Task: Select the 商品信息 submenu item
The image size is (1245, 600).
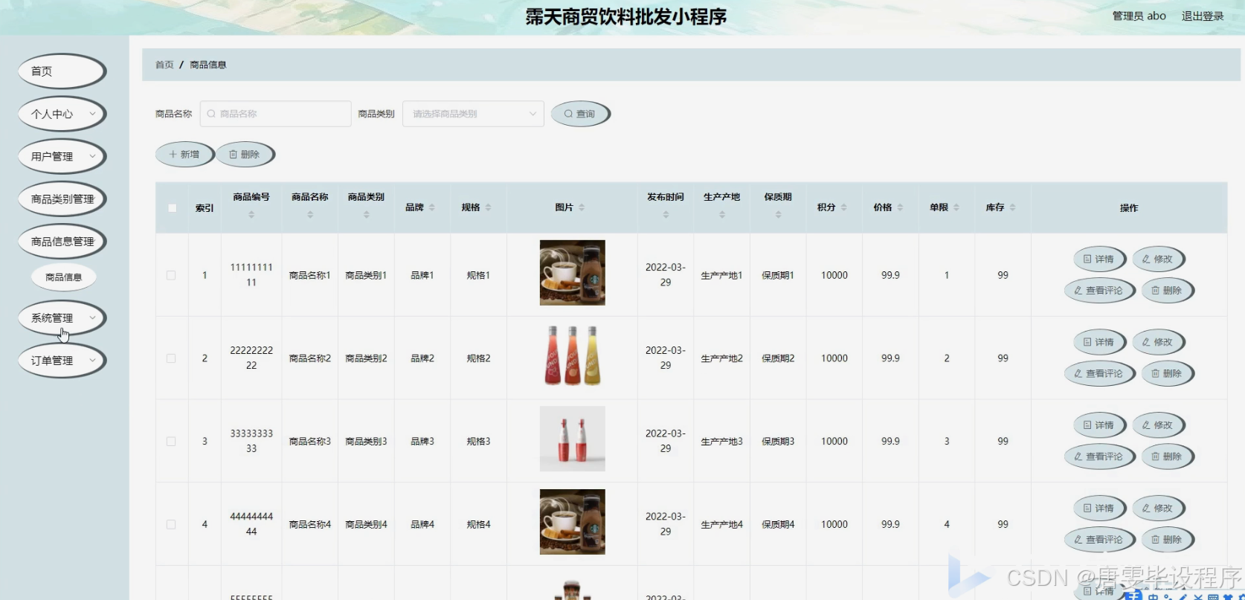Action: [x=64, y=277]
